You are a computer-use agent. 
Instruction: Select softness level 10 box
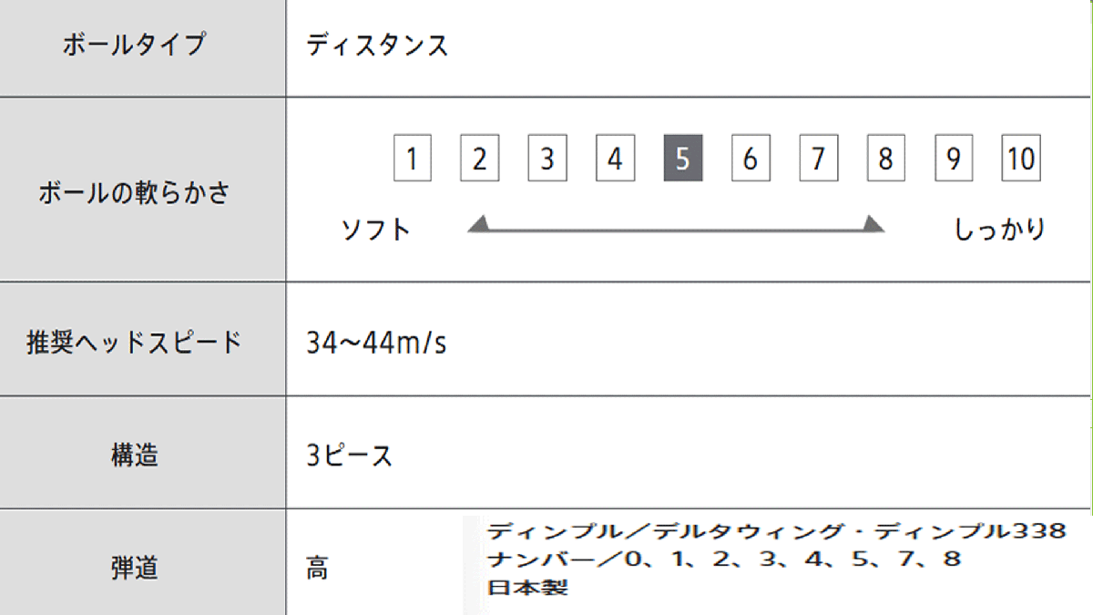[x=1021, y=159]
